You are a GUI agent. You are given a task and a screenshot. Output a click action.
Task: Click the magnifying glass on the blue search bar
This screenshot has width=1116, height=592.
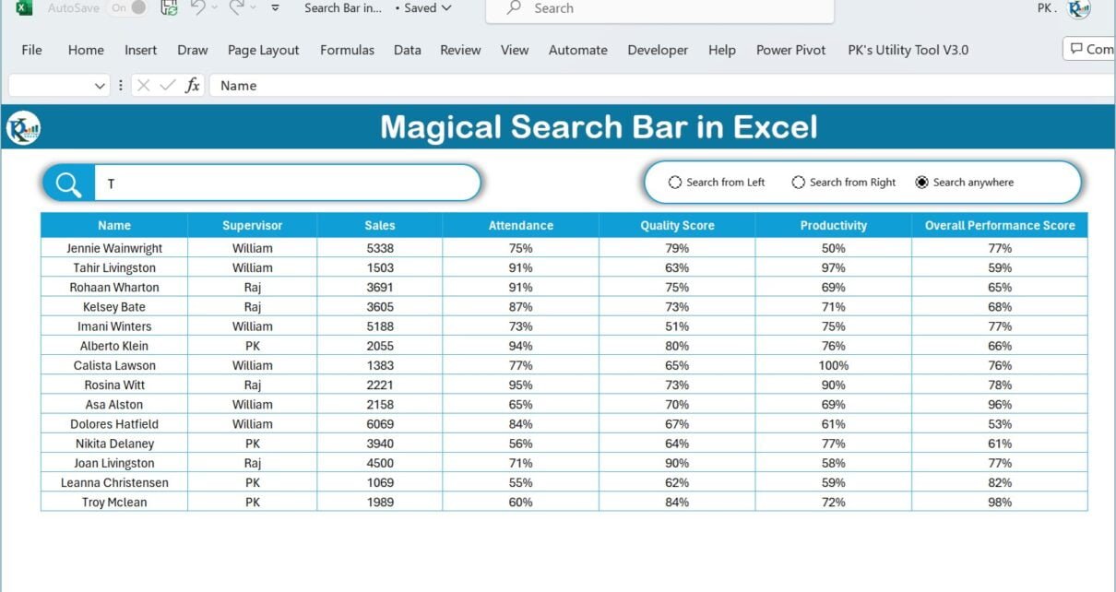pos(68,184)
